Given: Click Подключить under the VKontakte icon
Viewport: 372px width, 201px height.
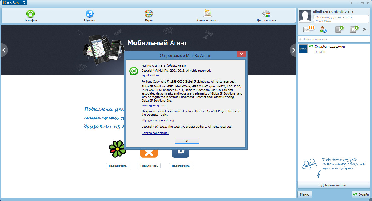Looking at the screenshot, I should click(x=181, y=166).
